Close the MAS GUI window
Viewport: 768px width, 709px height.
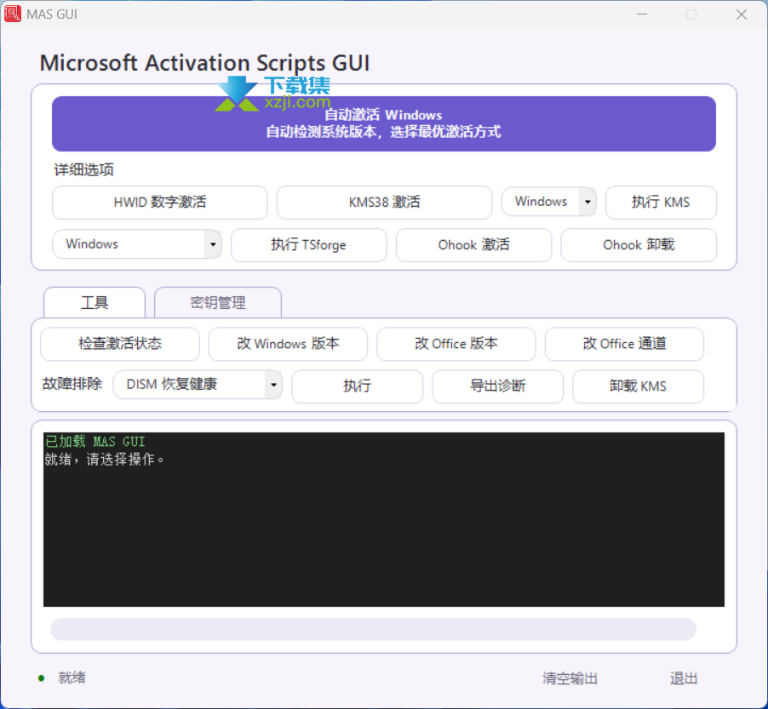[742, 14]
